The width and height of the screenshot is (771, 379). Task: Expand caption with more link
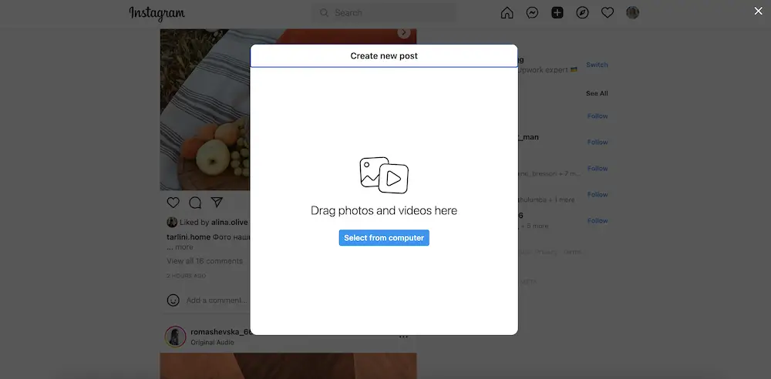(184, 247)
